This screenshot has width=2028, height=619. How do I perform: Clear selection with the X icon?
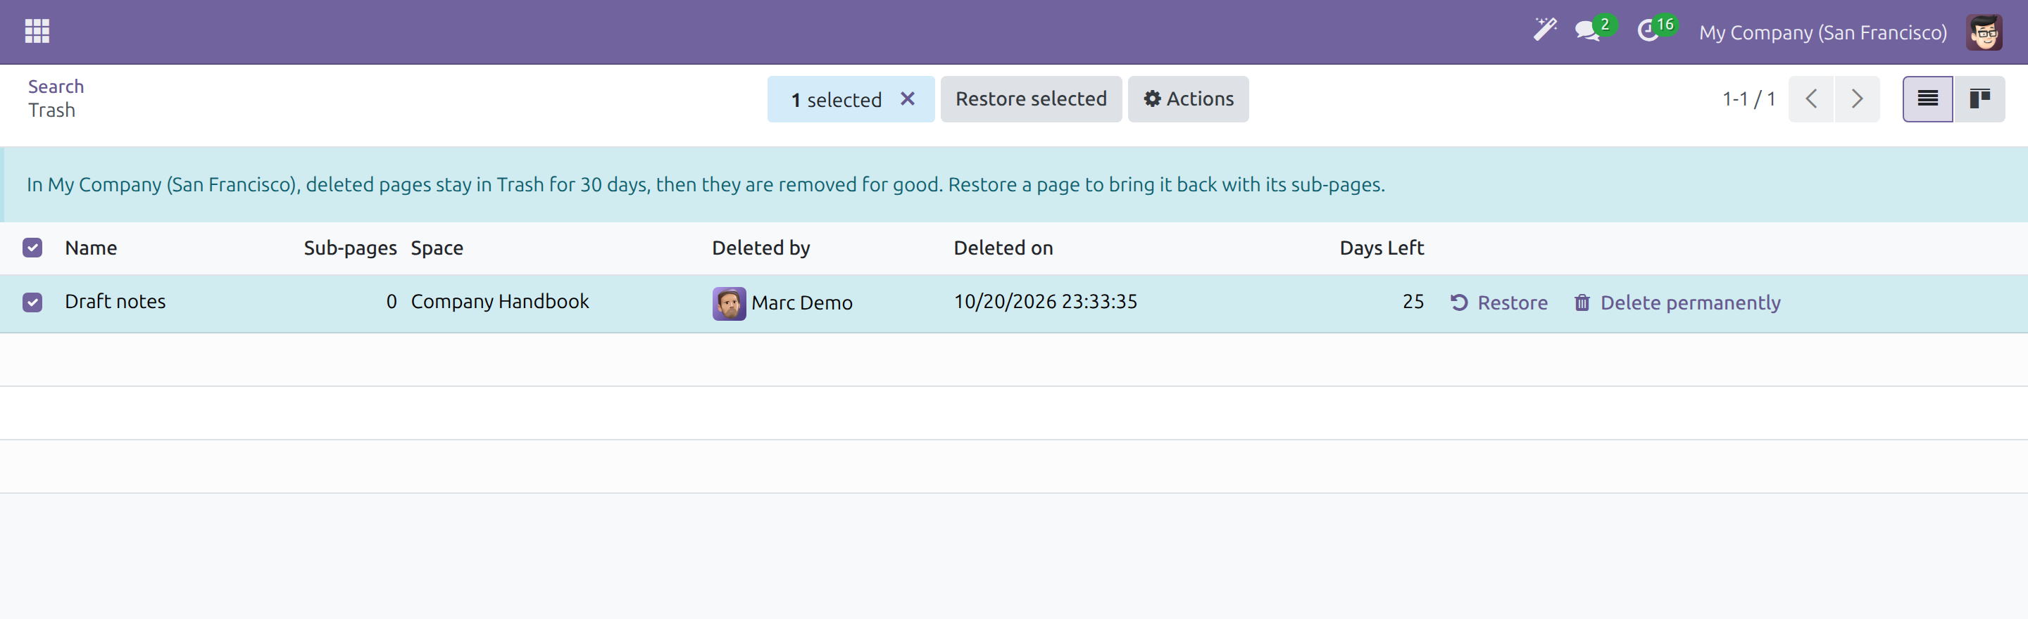tap(908, 99)
